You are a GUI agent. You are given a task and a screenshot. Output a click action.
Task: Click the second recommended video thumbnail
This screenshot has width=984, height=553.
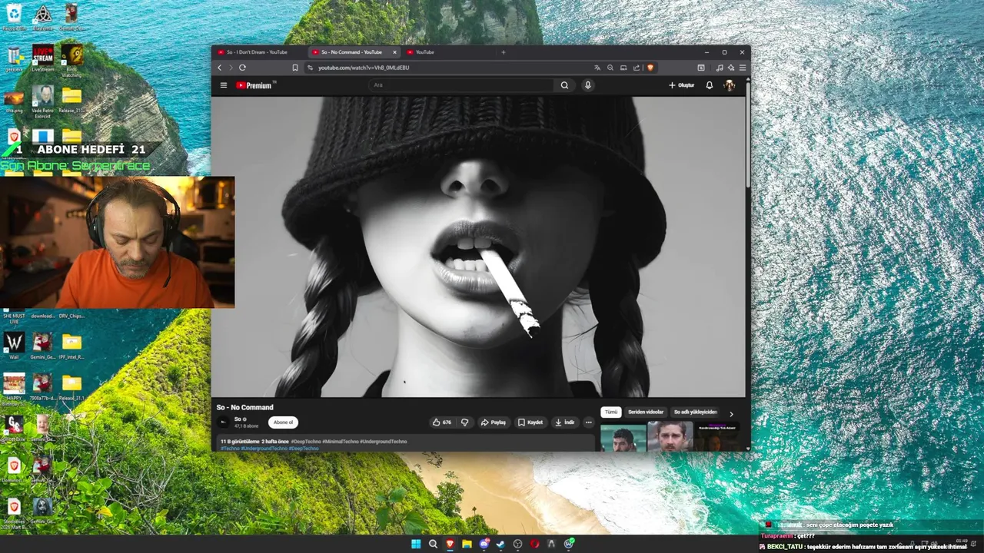click(670, 437)
